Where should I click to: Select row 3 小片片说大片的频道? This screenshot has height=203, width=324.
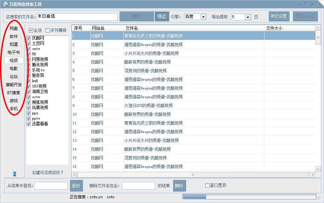193,53
